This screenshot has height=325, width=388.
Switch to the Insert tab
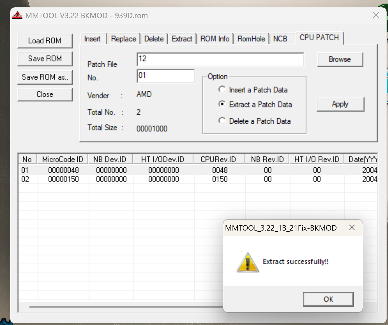click(92, 39)
